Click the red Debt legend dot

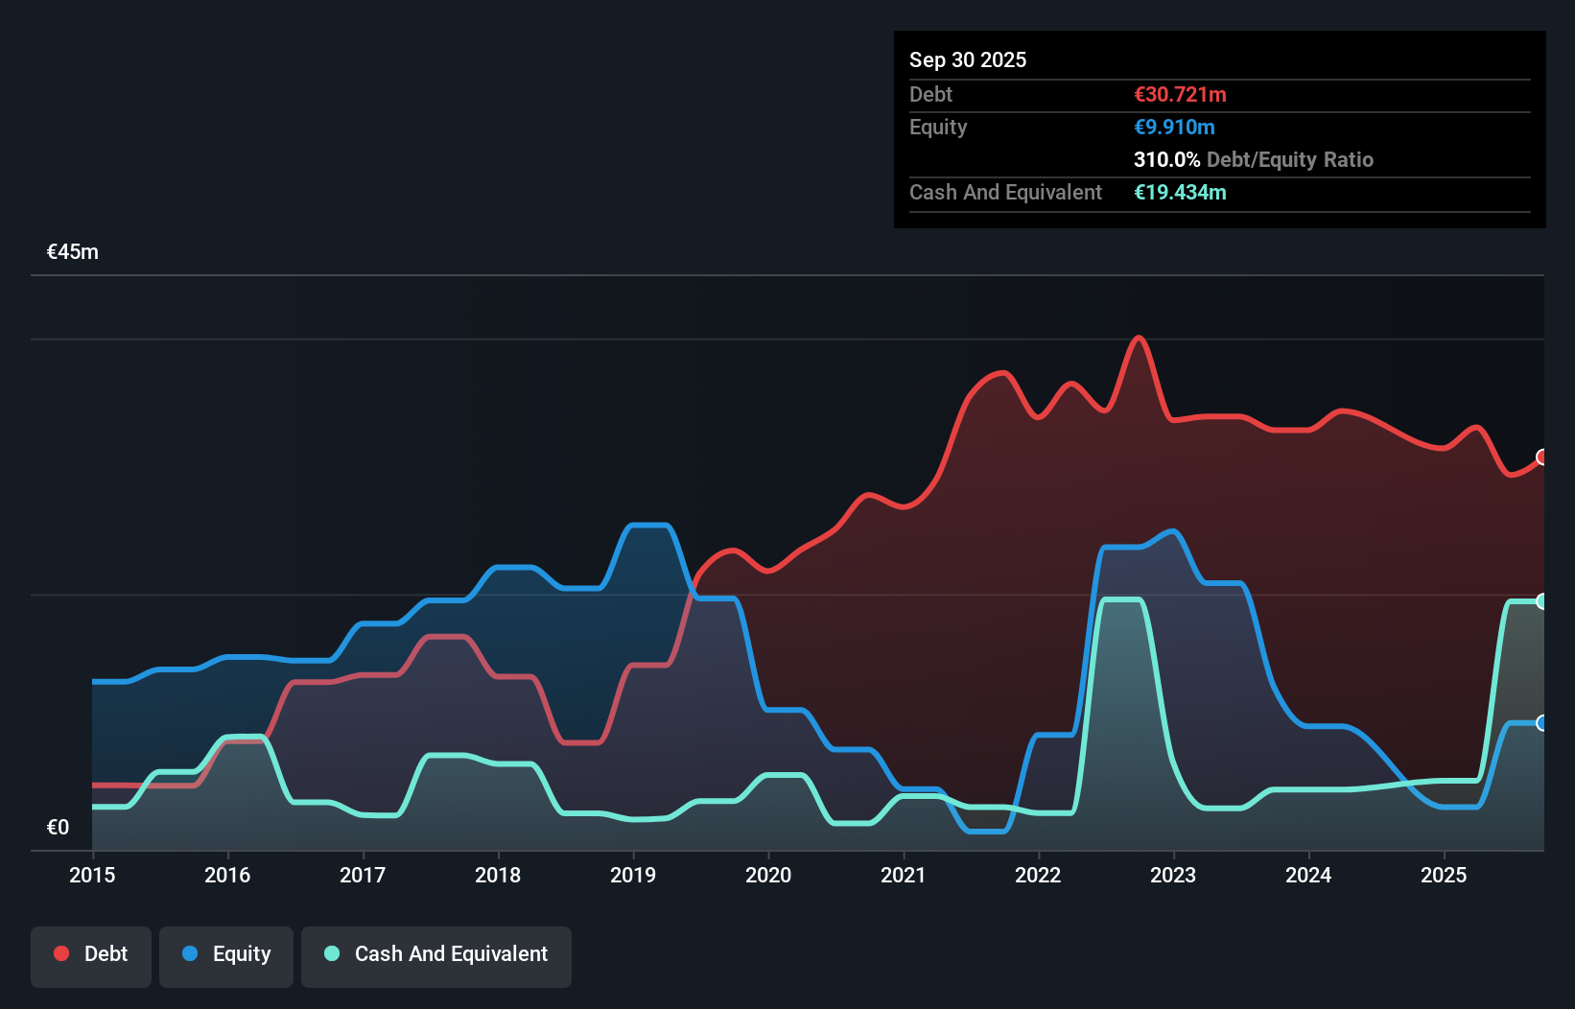[61, 953]
